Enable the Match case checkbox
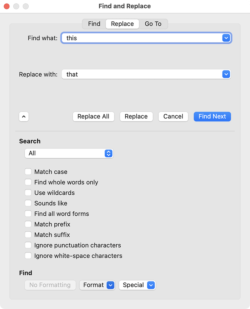 pyautogui.click(x=28, y=172)
